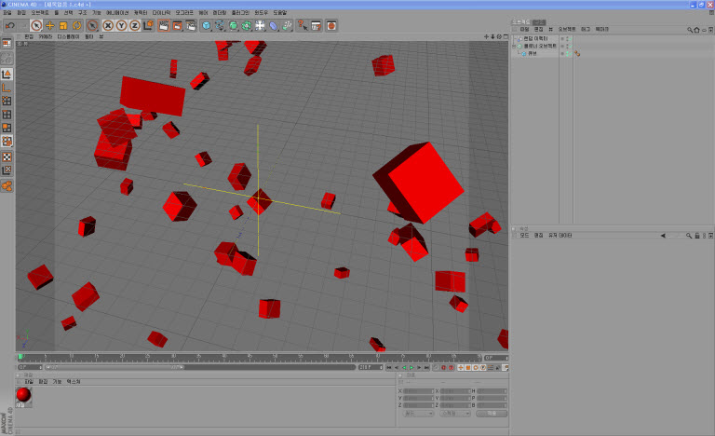The height and width of the screenshot is (436, 715).
Task: Click the Undo arrow icon
Action: point(9,25)
